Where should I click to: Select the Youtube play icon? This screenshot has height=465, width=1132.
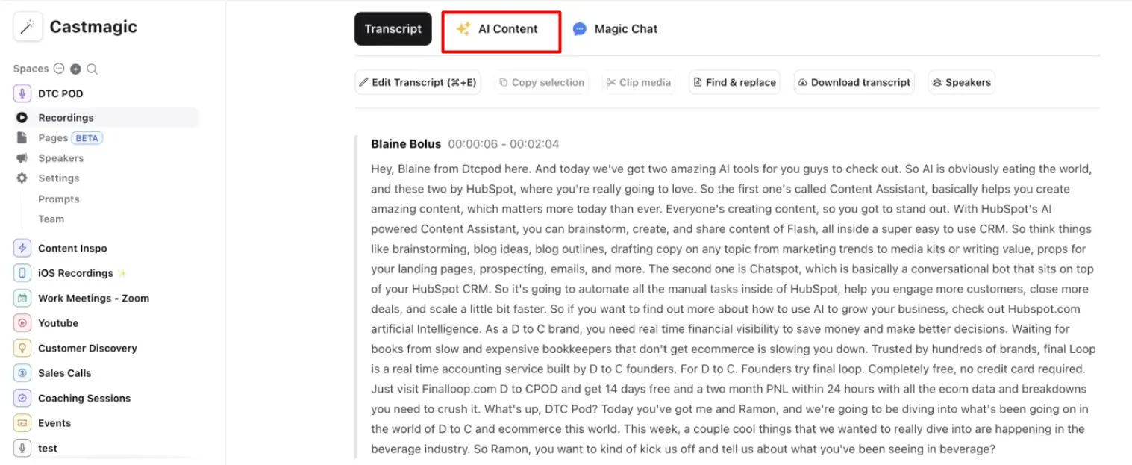coord(22,323)
